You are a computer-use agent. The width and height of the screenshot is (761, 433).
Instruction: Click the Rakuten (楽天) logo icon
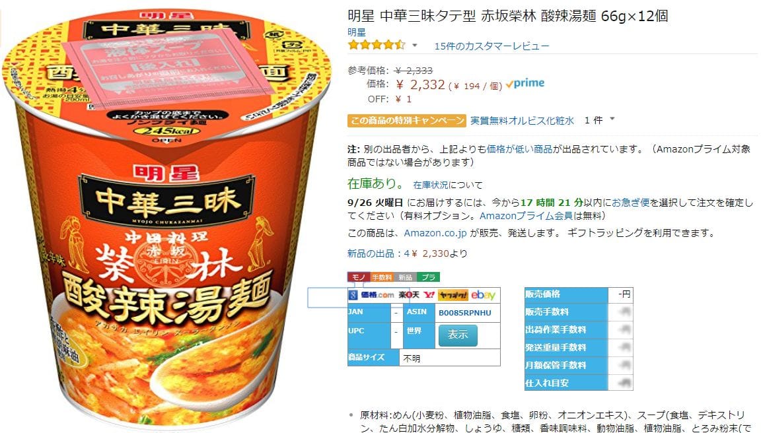(409, 295)
